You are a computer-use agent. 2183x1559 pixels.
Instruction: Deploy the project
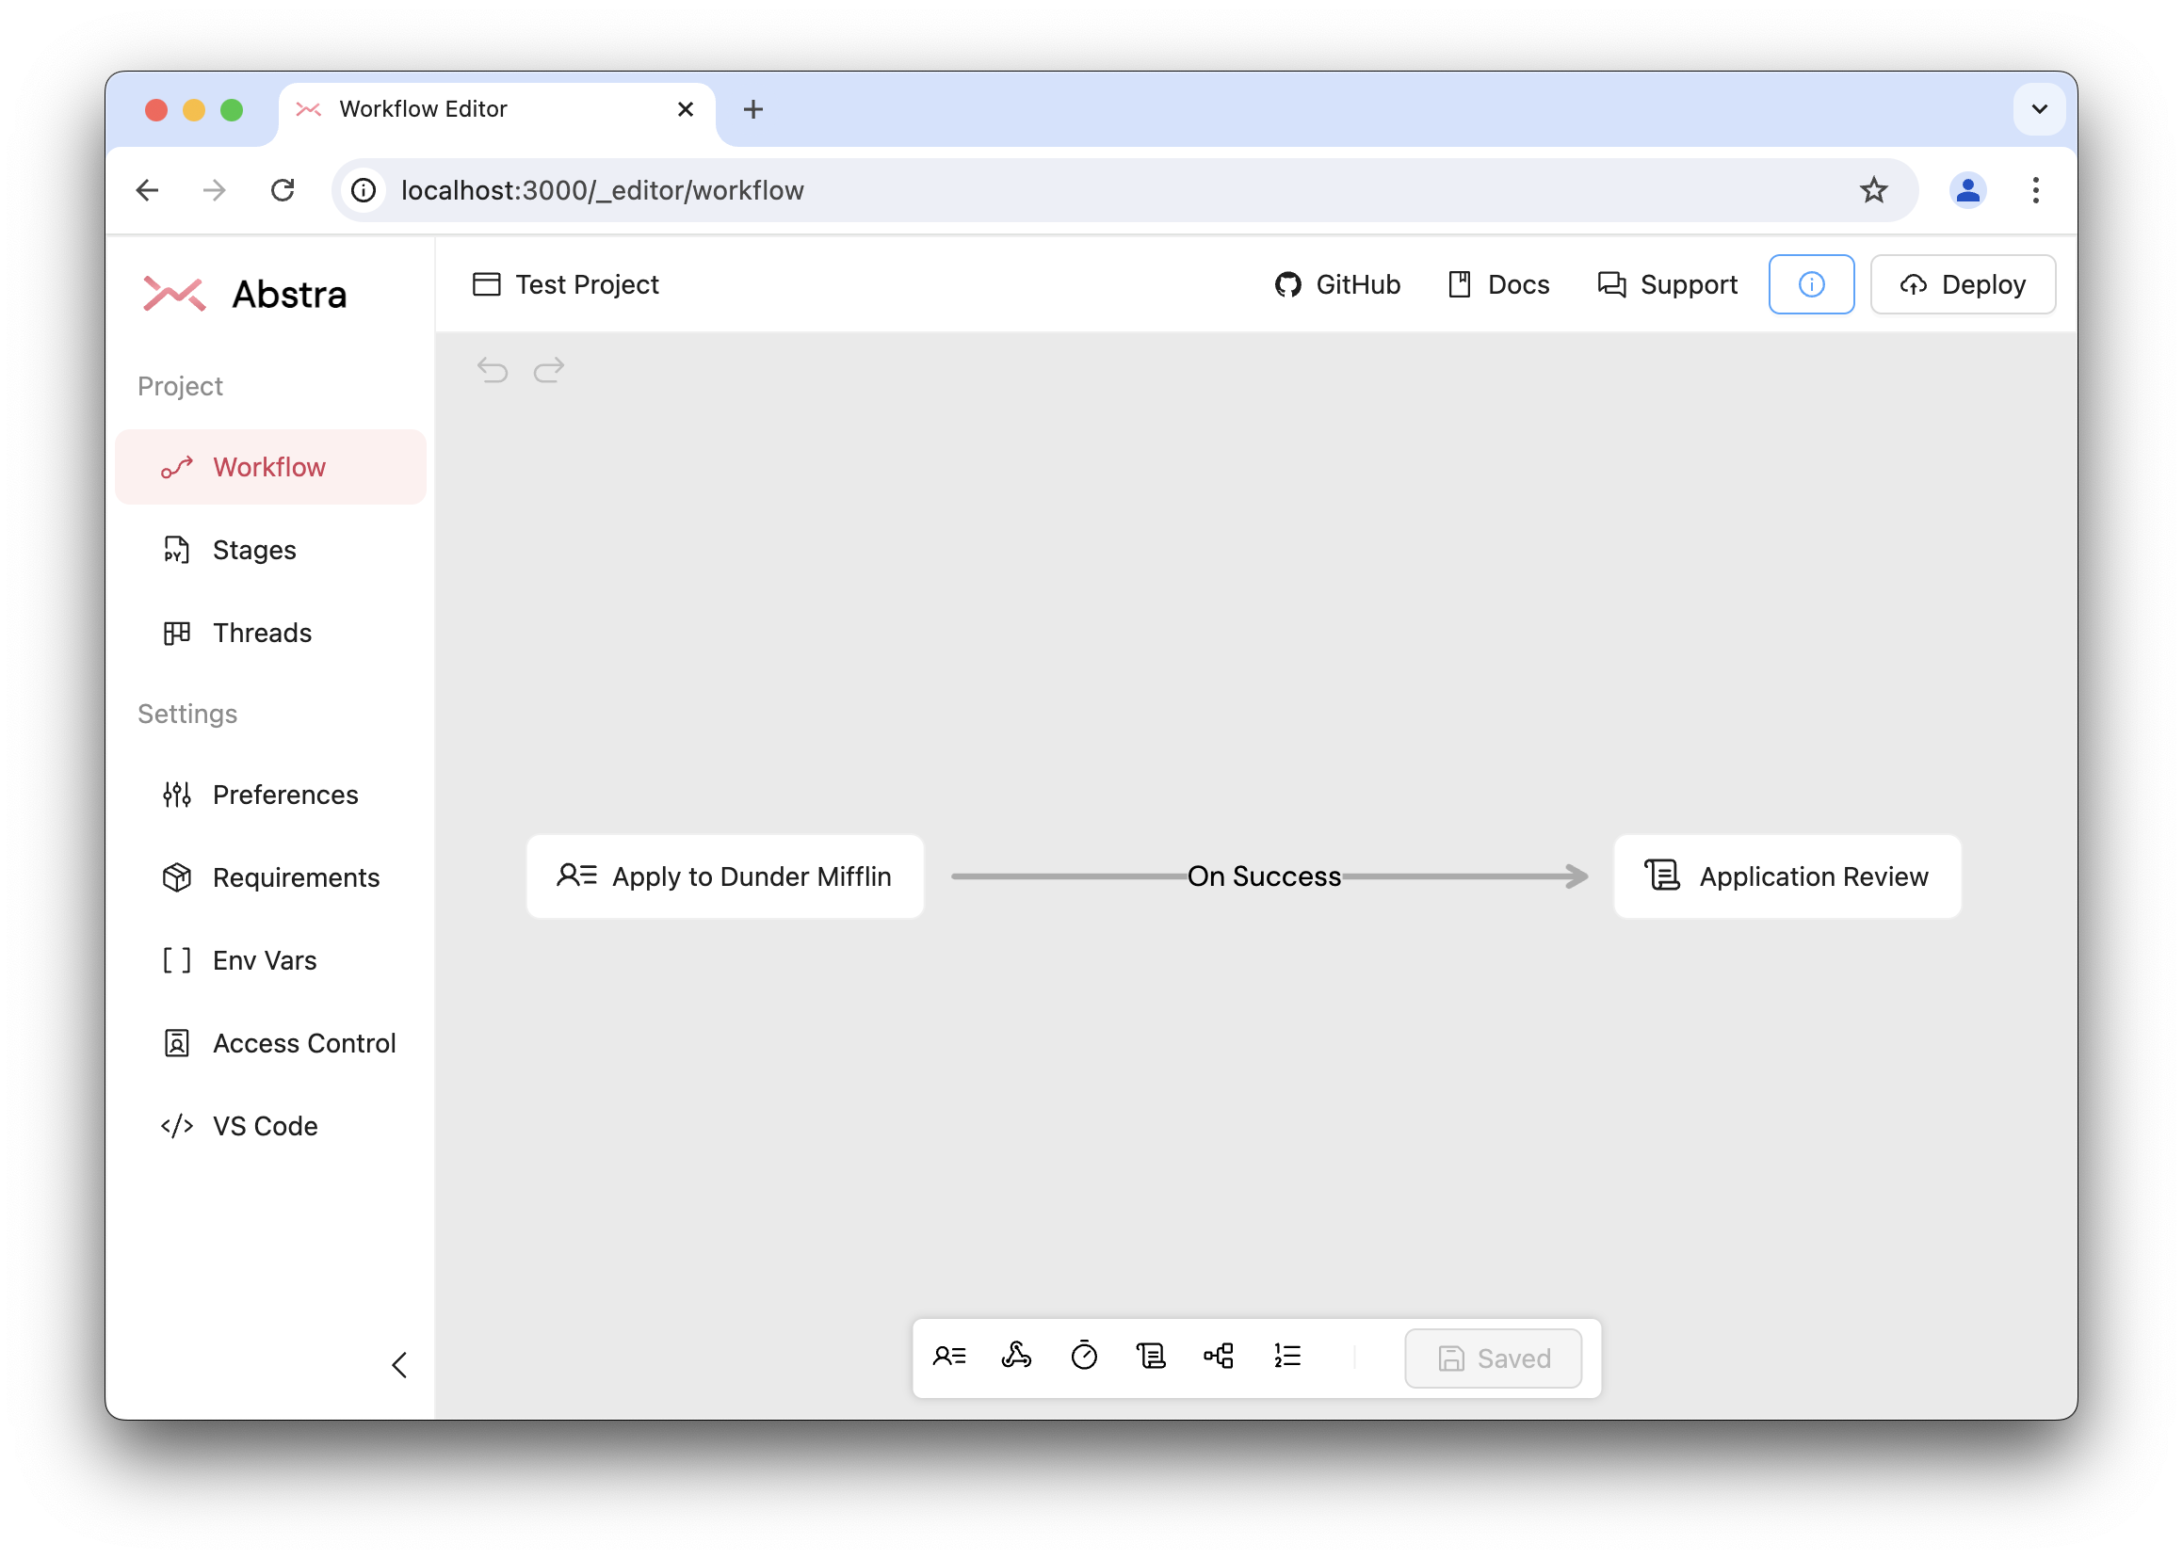coord(1963,284)
